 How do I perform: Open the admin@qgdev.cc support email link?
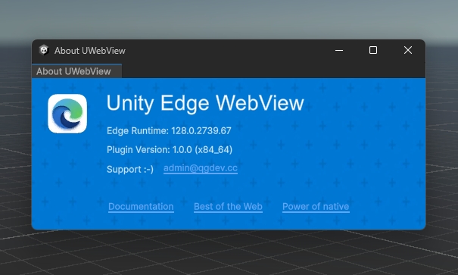201,168
